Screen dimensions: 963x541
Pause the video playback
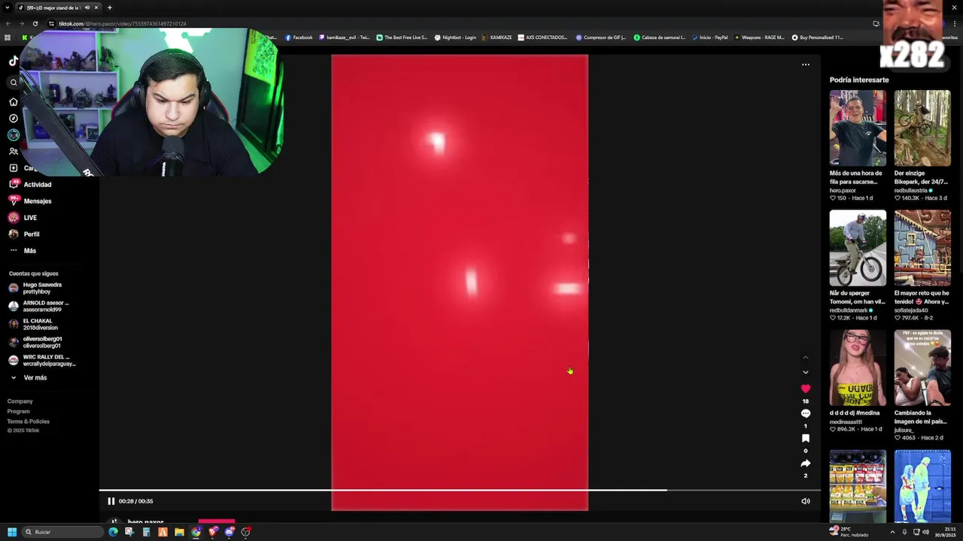coord(111,501)
